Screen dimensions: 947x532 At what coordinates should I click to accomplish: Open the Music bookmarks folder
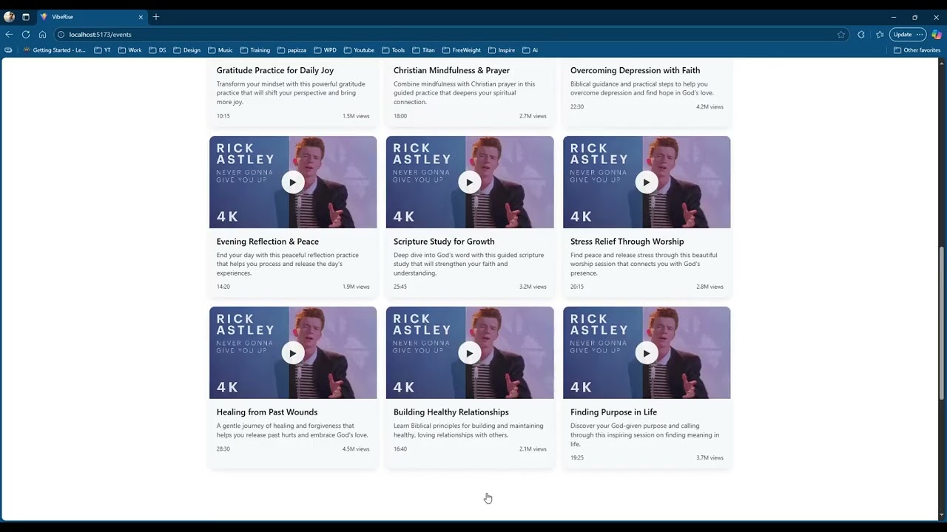tap(220, 50)
